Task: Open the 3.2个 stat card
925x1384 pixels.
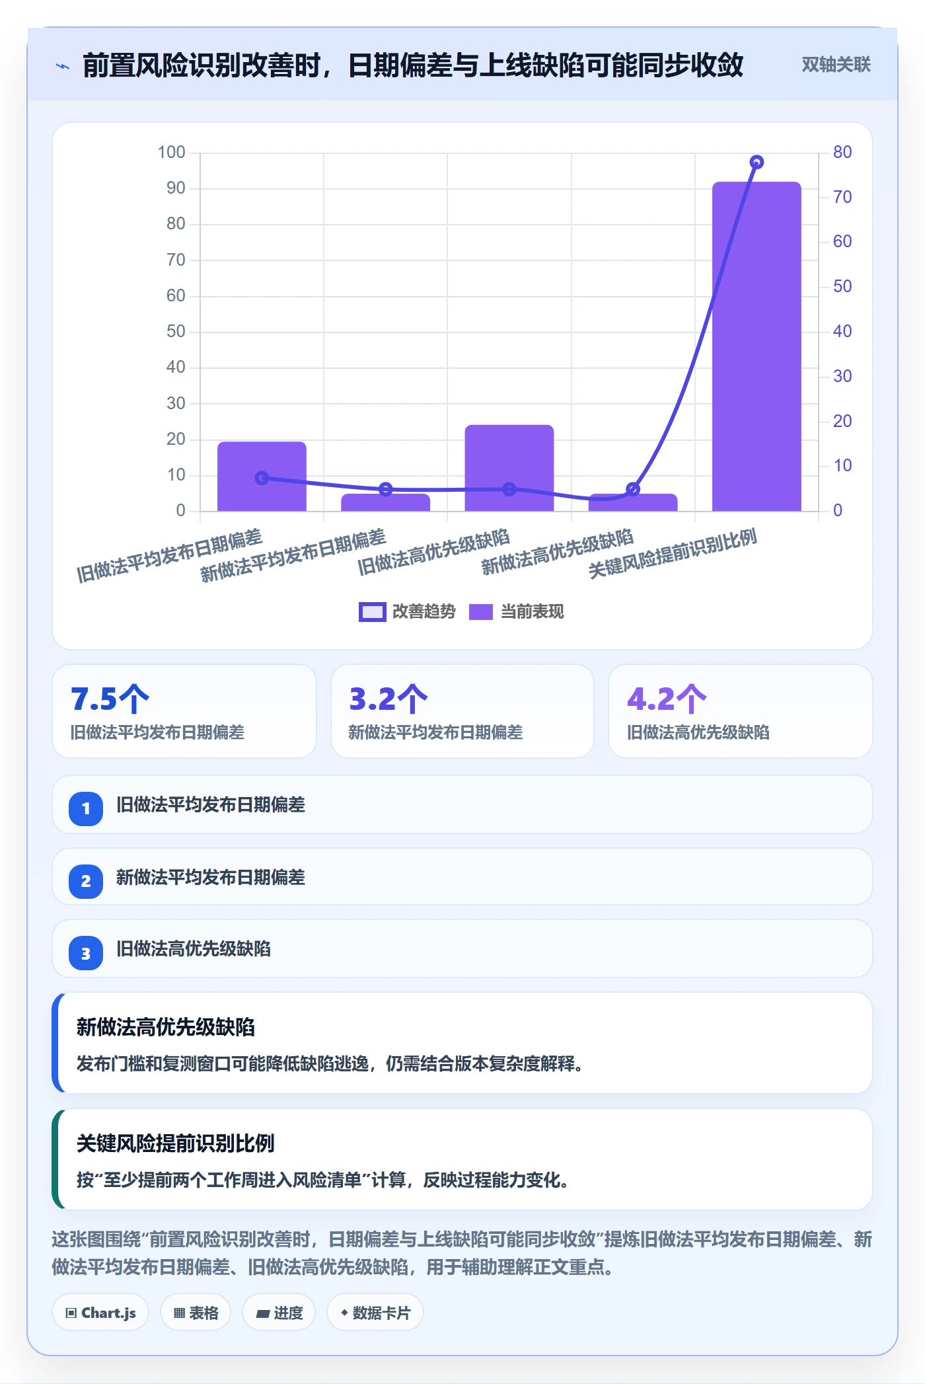Action: coord(462,711)
